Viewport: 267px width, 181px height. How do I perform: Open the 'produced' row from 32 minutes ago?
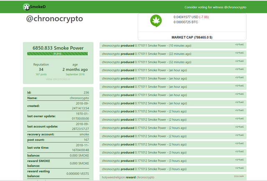pyautogui.click(x=173, y=62)
